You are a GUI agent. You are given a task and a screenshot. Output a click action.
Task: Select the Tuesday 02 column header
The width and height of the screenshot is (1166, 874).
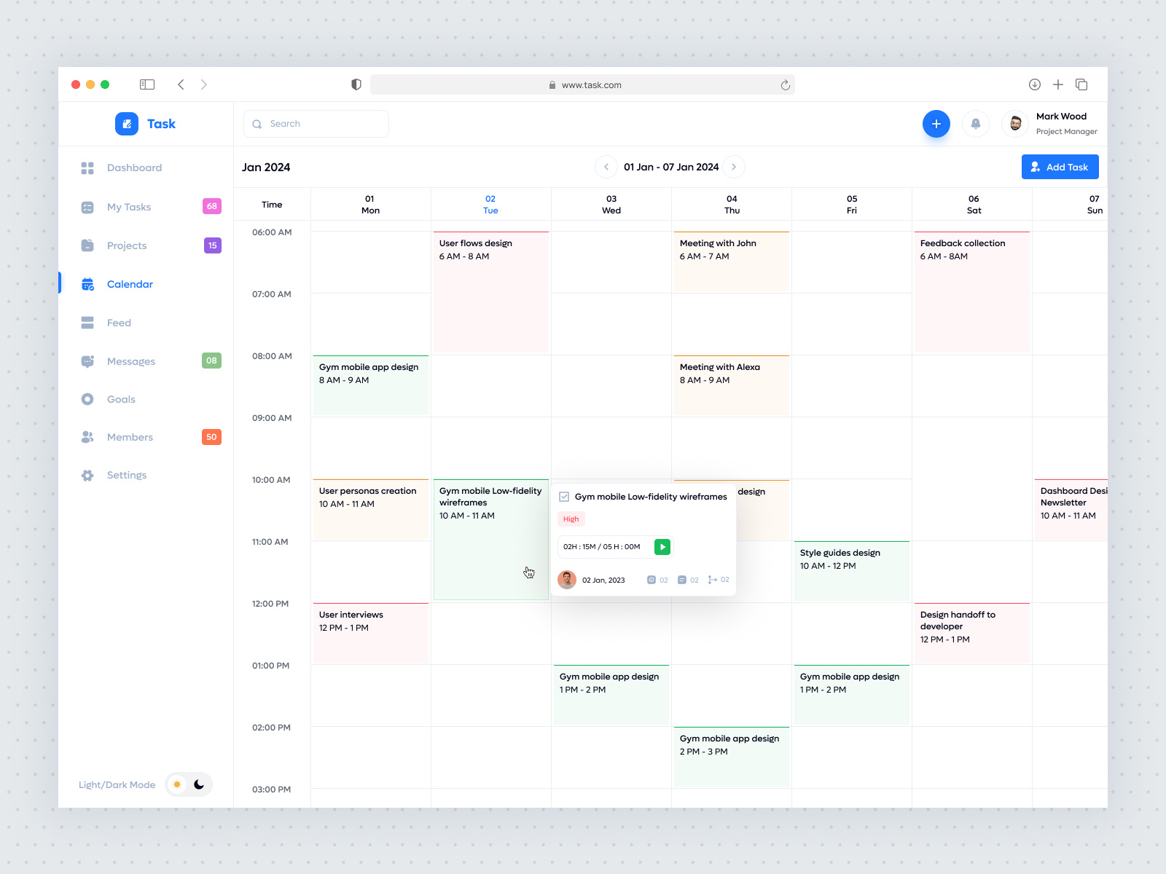click(490, 204)
